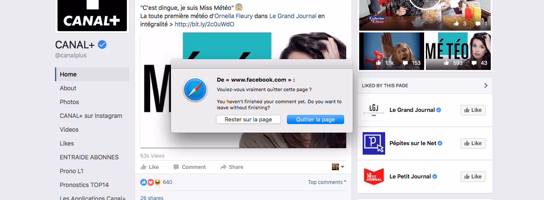544x200 pixels.
Task: Click the laughing face reaction icon
Action: [x=158, y=182]
